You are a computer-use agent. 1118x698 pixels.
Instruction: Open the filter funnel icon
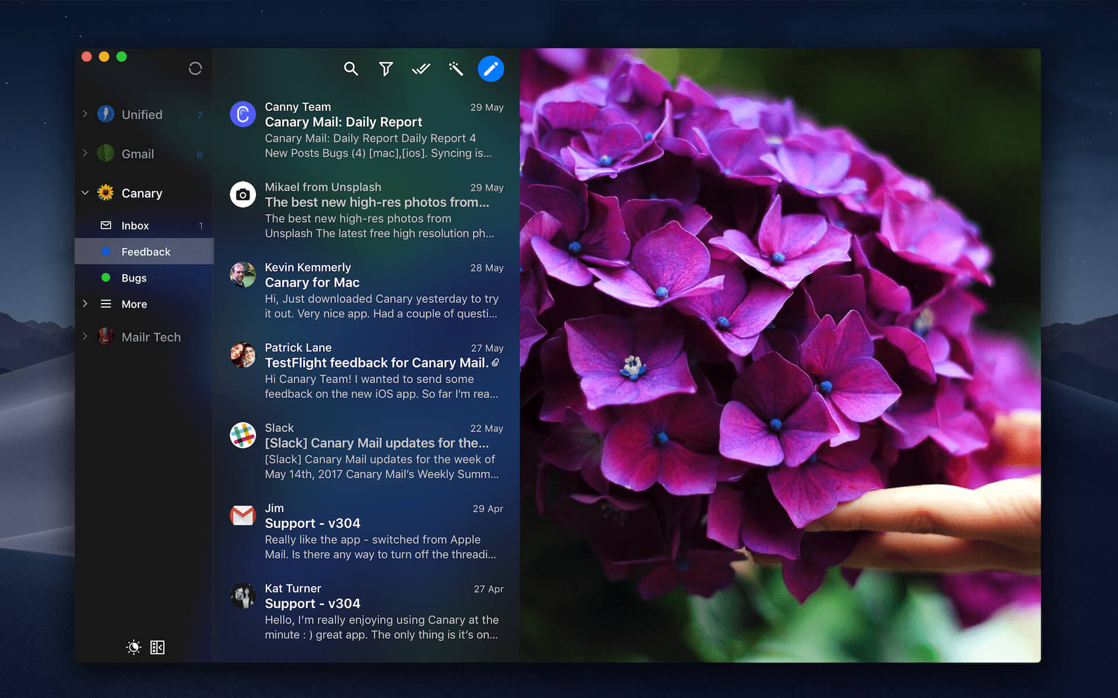[x=385, y=69]
